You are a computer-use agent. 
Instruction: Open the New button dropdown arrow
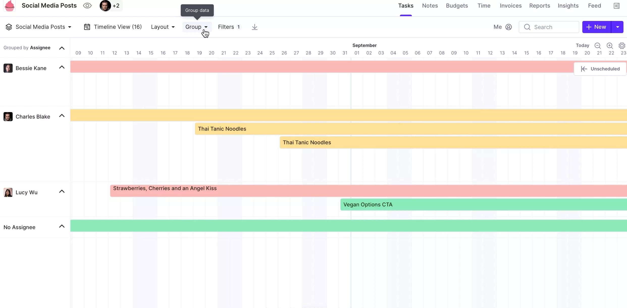(617, 27)
